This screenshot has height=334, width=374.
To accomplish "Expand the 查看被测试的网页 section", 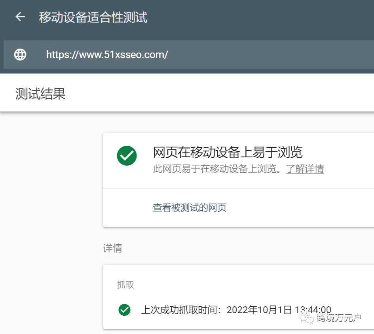I will point(190,208).
